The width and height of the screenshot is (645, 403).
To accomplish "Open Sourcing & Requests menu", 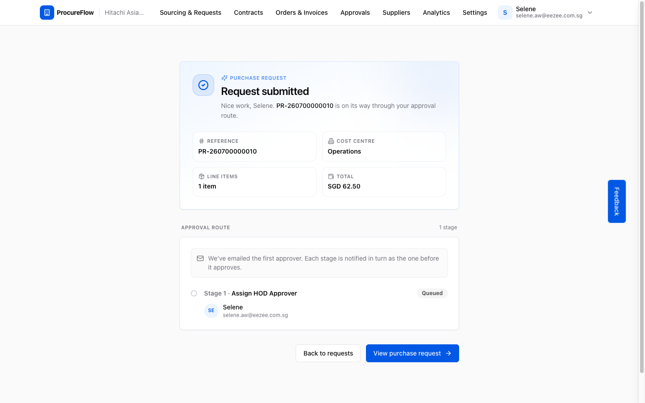I will [190, 13].
